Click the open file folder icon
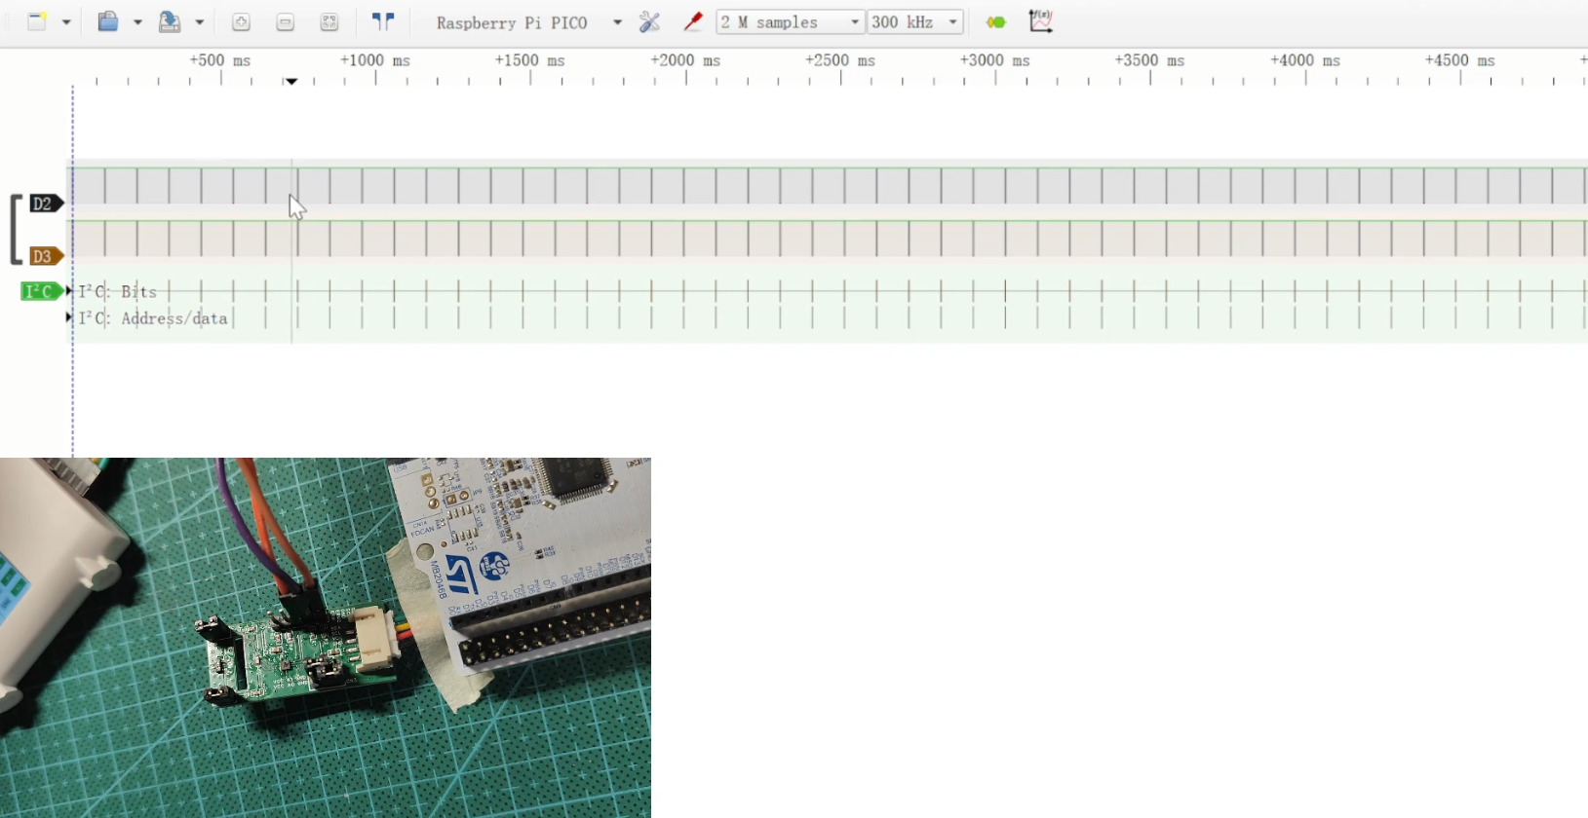The image size is (1588, 818). [108, 21]
